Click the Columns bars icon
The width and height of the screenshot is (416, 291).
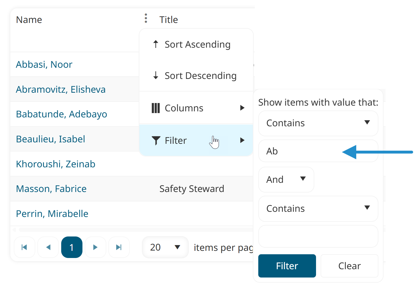pos(156,108)
